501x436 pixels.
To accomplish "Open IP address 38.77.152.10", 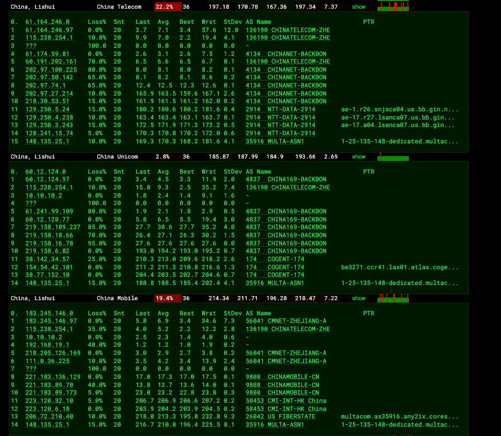I will click(x=47, y=275).
